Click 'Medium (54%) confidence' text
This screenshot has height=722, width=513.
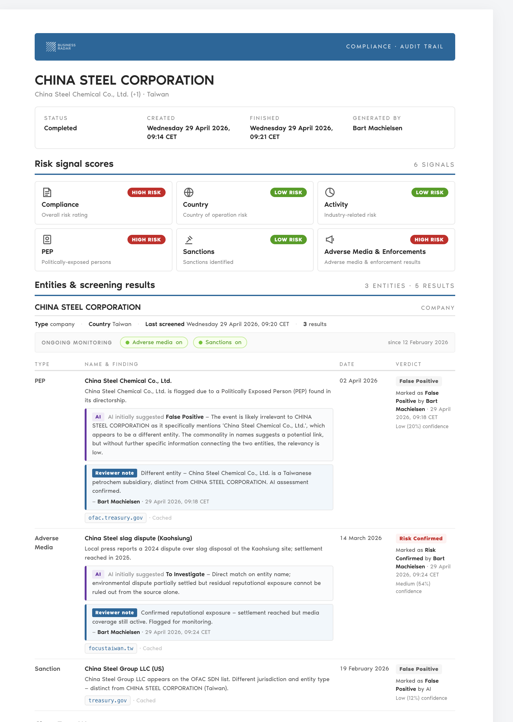tap(413, 587)
